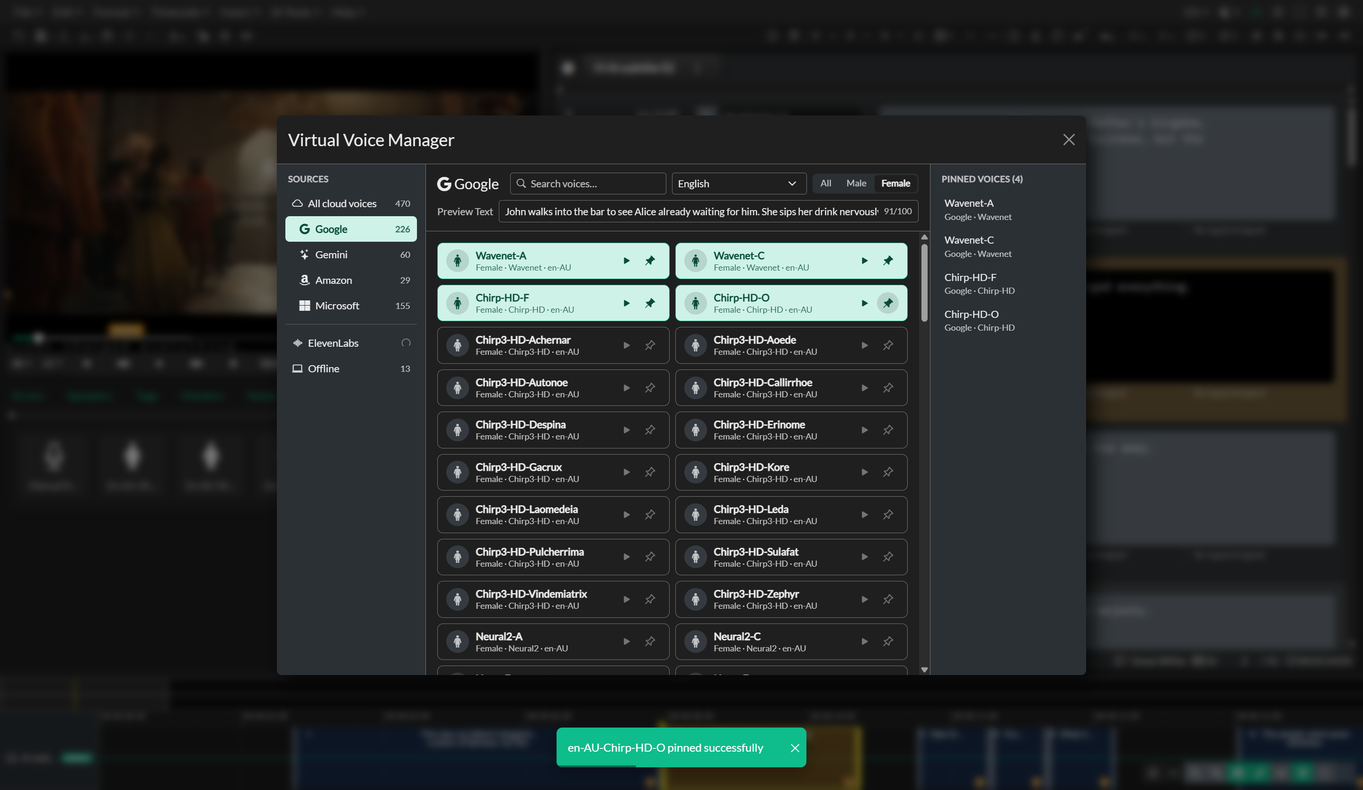Play preview of Neural2-C voice
This screenshot has width=1363, height=790.
click(x=864, y=641)
